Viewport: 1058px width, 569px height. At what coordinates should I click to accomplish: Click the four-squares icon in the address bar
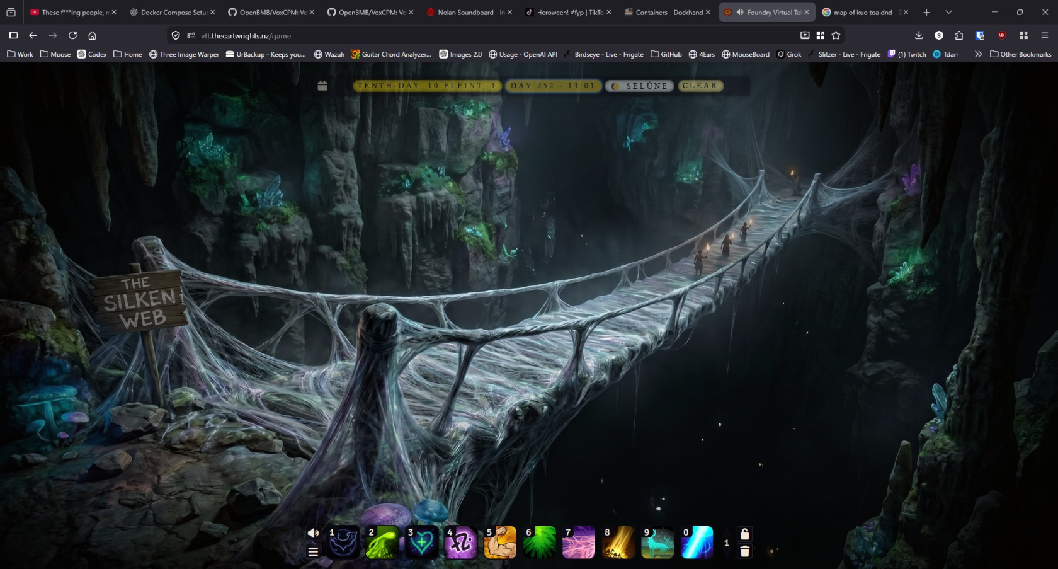(821, 35)
